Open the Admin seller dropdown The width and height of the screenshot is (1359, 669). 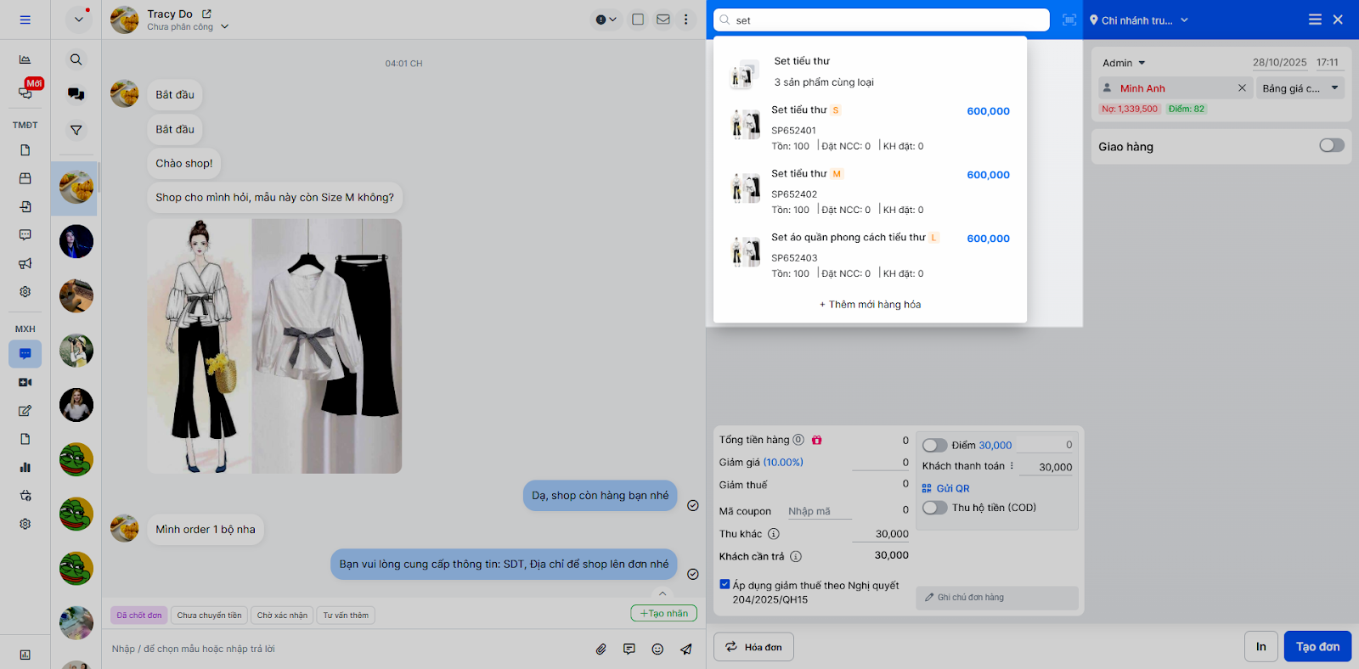coord(1124,63)
